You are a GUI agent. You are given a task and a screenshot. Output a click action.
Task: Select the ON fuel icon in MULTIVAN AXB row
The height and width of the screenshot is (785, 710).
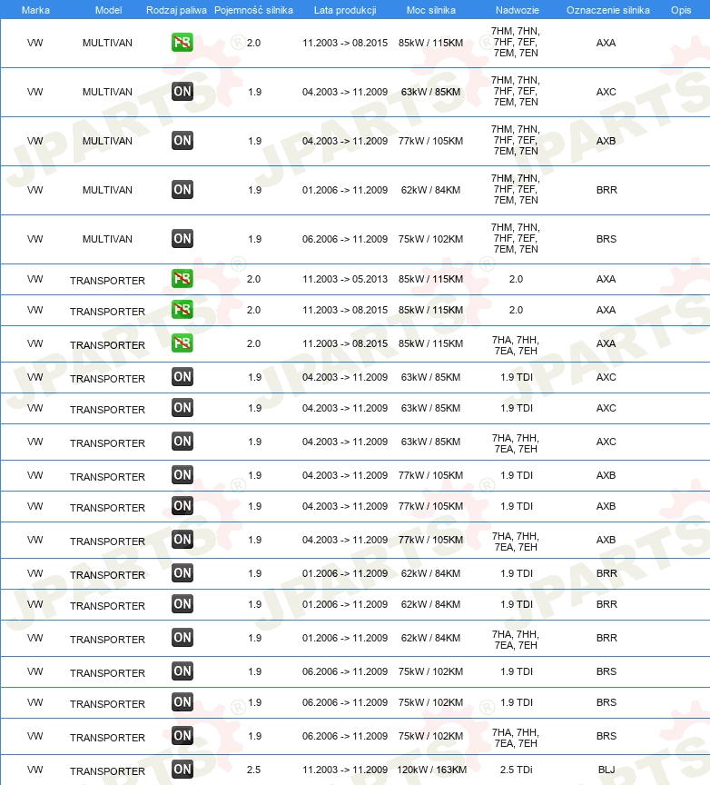[182, 141]
